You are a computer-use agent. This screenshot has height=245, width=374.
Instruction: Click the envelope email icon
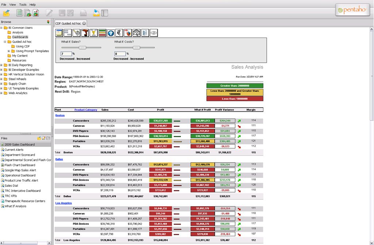137,33
